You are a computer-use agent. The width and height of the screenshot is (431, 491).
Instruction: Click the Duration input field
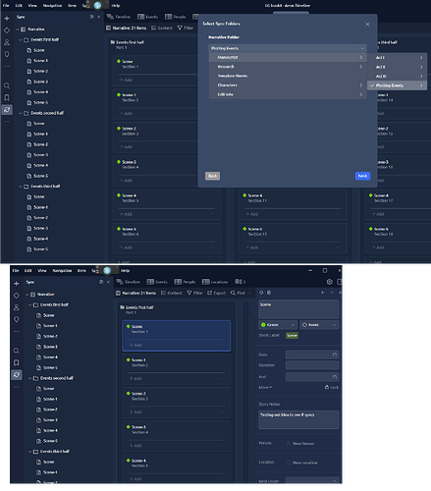click(x=312, y=365)
